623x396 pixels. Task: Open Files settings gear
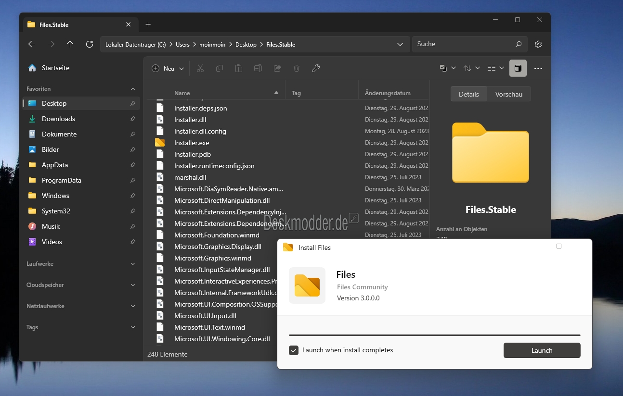(x=538, y=44)
